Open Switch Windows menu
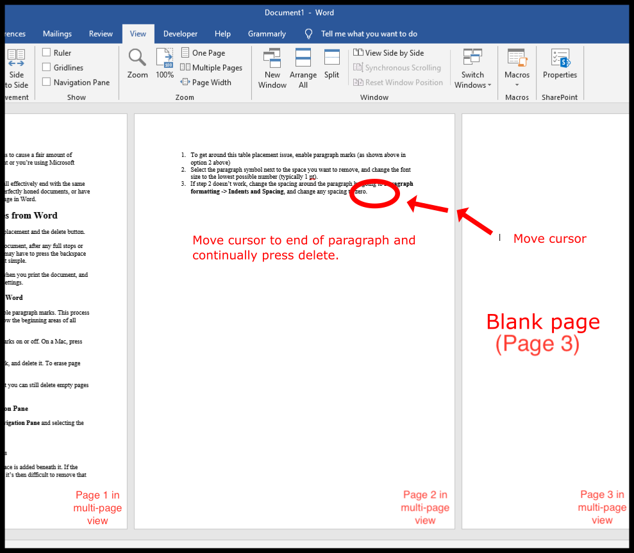Image resolution: width=634 pixels, height=553 pixels. coord(472,69)
